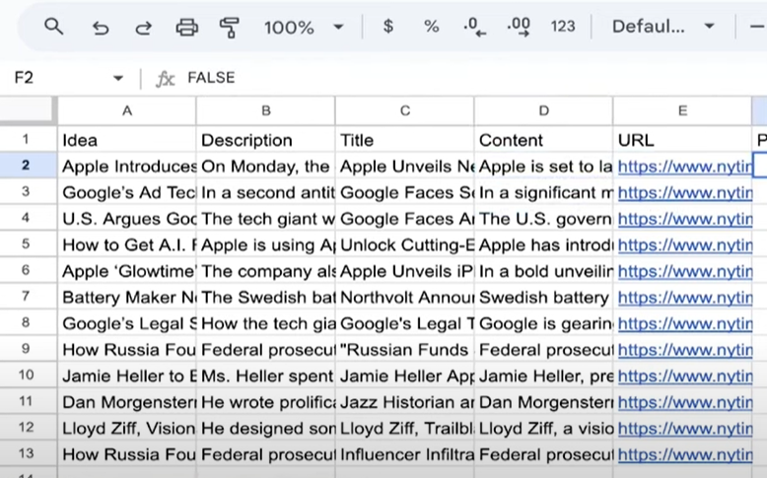The width and height of the screenshot is (767, 478).
Task: Open the URL link in row 2
Action: (x=684, y=166)
